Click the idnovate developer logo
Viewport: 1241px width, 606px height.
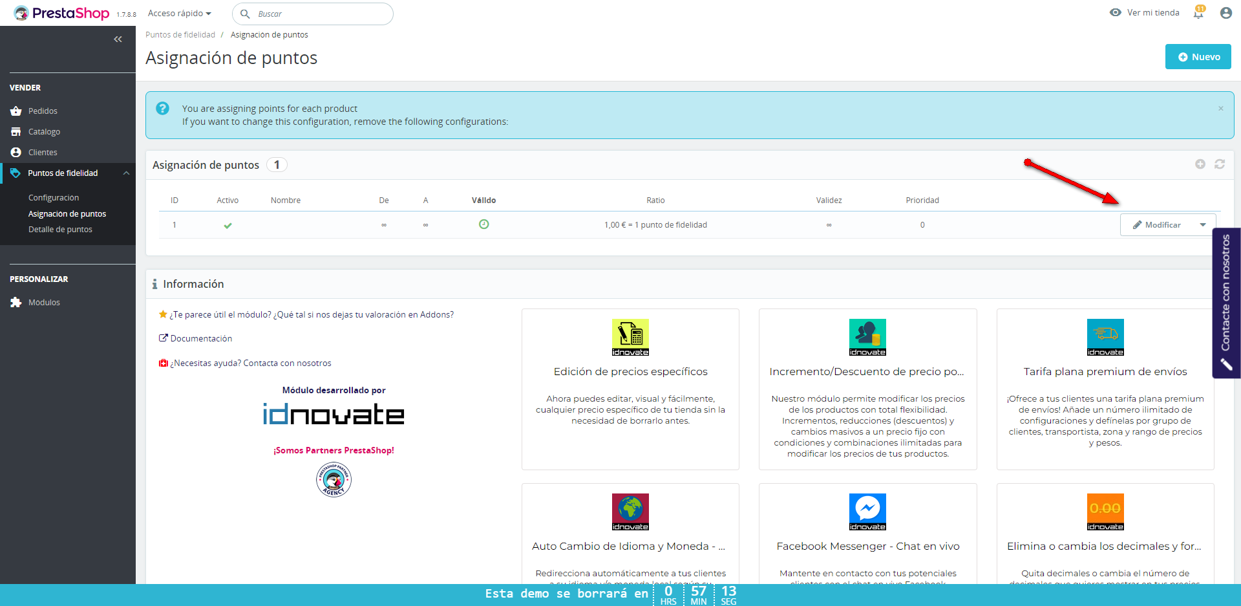click(x=334, y=414)
